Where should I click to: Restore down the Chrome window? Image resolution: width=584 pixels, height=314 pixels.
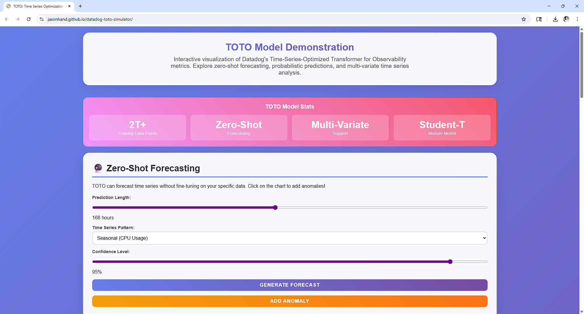point(563,6)
